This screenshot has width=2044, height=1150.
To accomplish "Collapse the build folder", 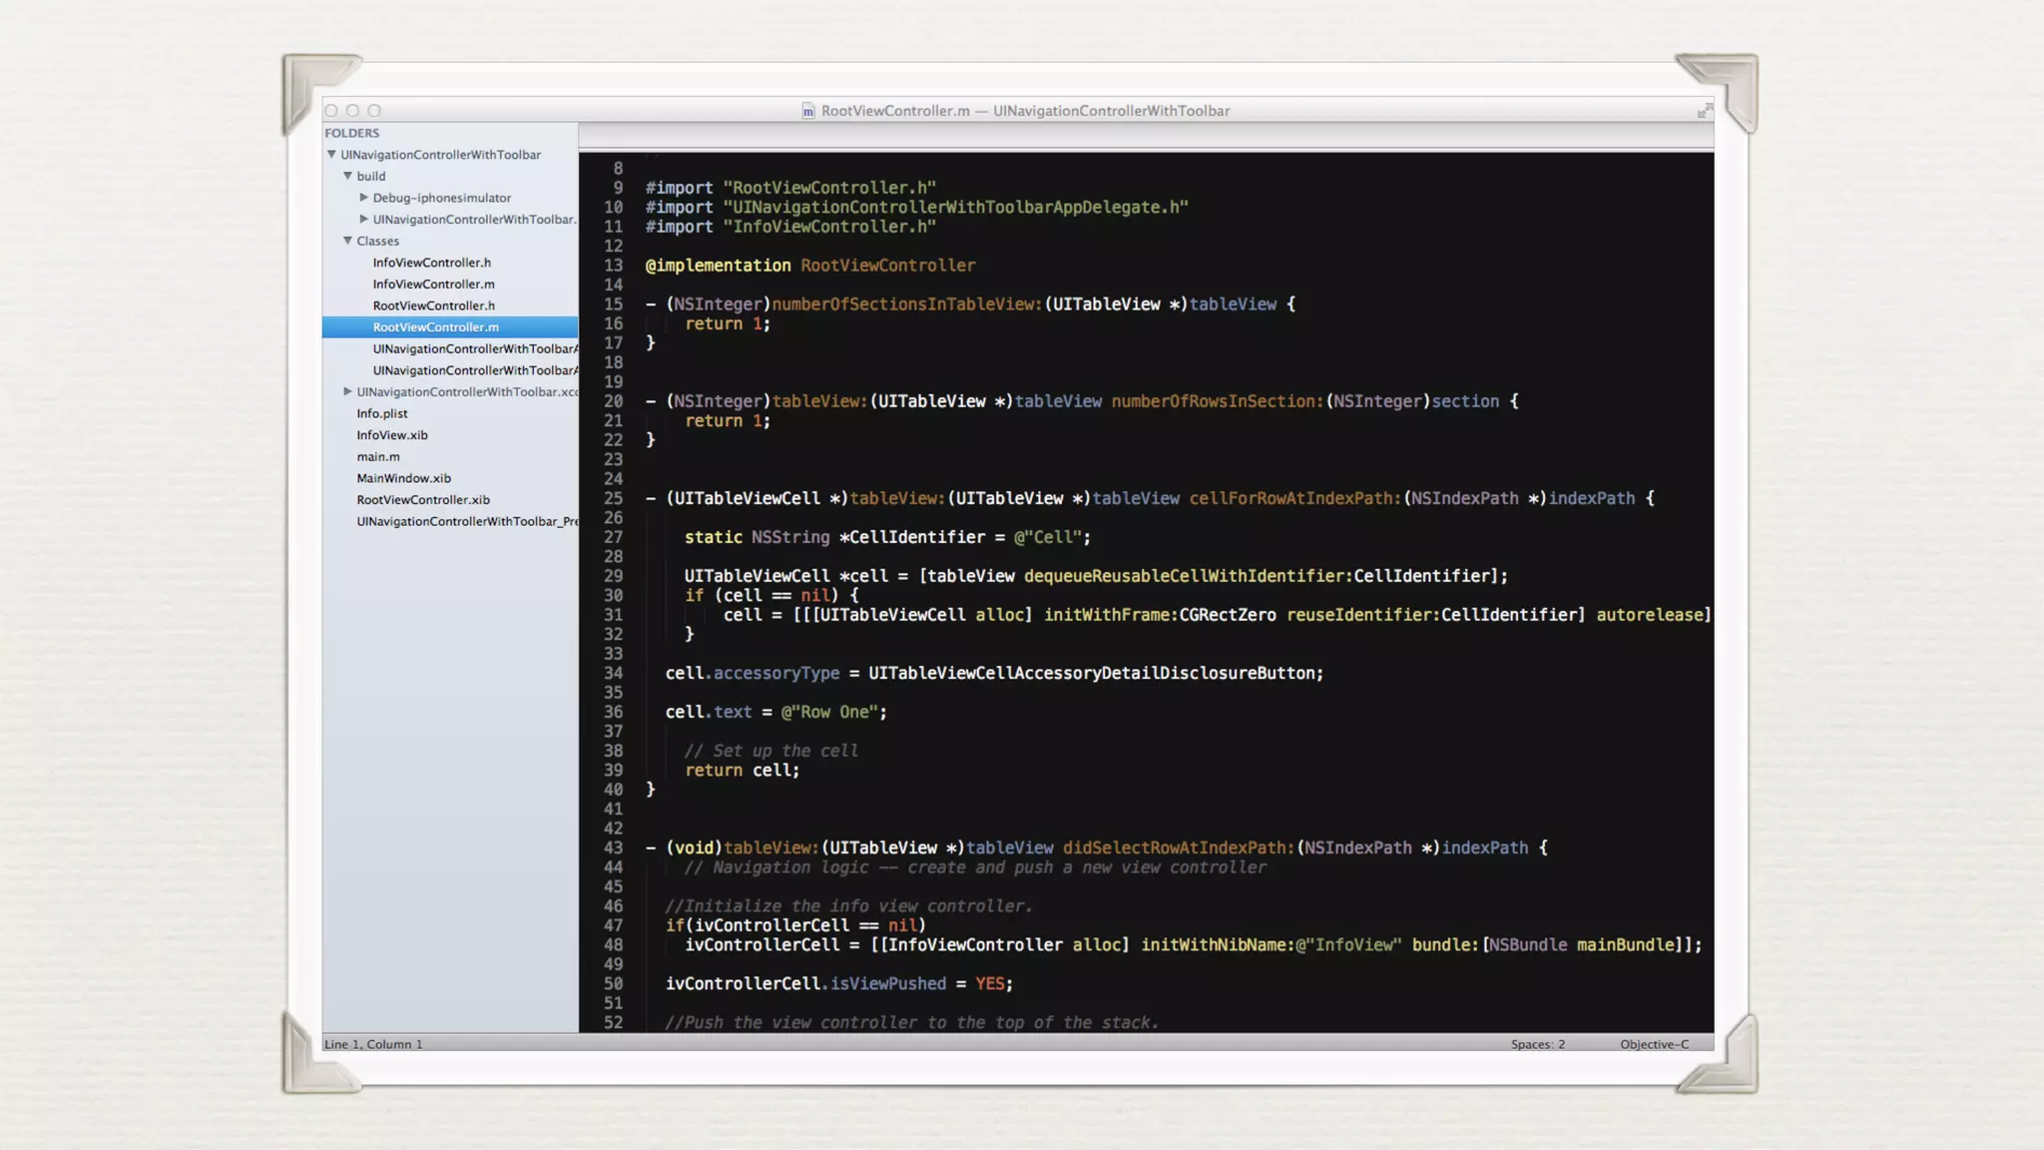I will click(347, 176).
